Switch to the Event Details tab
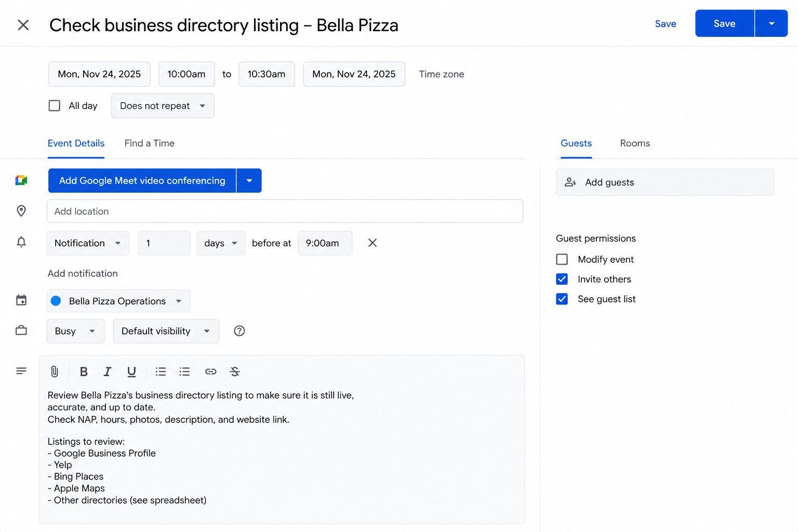798x532 pixels. [76, 143]
